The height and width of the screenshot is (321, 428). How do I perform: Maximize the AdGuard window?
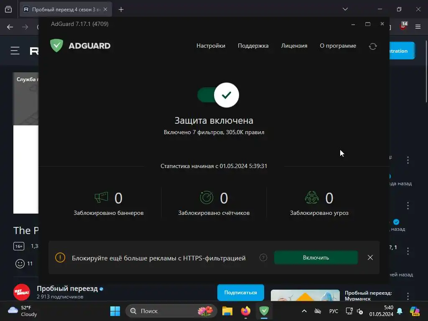pos(368,24)
